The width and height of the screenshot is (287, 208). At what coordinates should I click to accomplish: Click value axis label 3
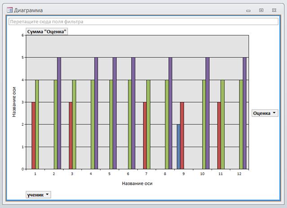coord(23,102)
